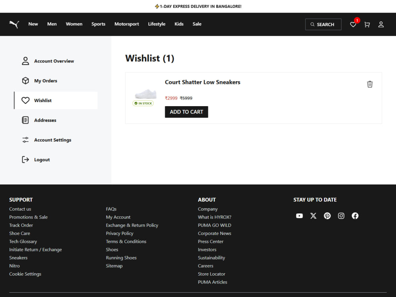The width and height of the screenshot is (396, 297).
Task: Open Corporate News link
Action: click(x=215, y=233)
